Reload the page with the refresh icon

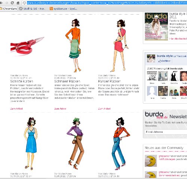coord(12,3)
